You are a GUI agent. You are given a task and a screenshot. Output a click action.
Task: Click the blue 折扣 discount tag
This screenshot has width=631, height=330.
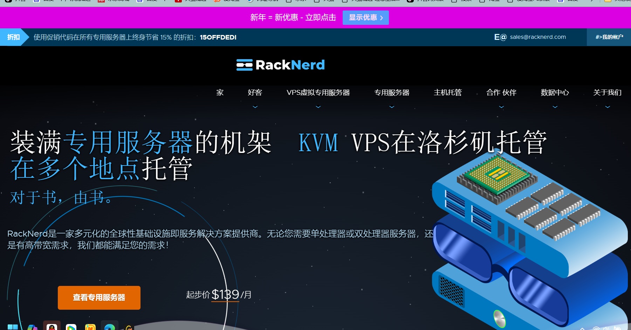(x=13, y=37)
